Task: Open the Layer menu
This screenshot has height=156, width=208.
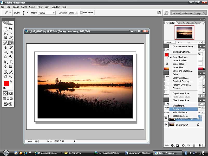Action: pyautogui.click(x=24, y=7)
